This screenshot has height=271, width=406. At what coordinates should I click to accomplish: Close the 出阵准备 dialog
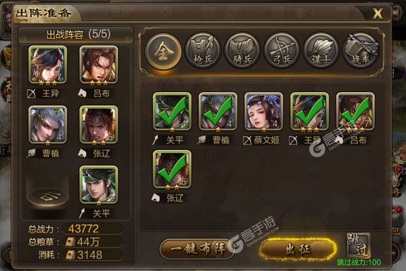pos(378,13)
